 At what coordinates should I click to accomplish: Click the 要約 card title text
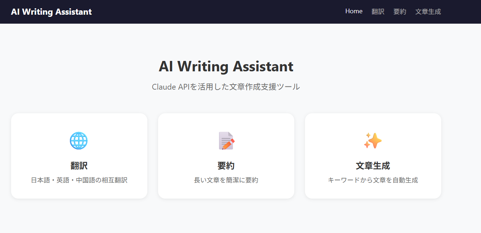point(226,166)
